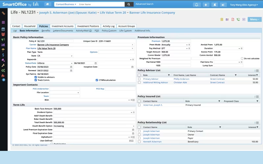Open the Kenneth Ackerman relationship link
This screenshot has width=263, height=164.
point(152,142)
